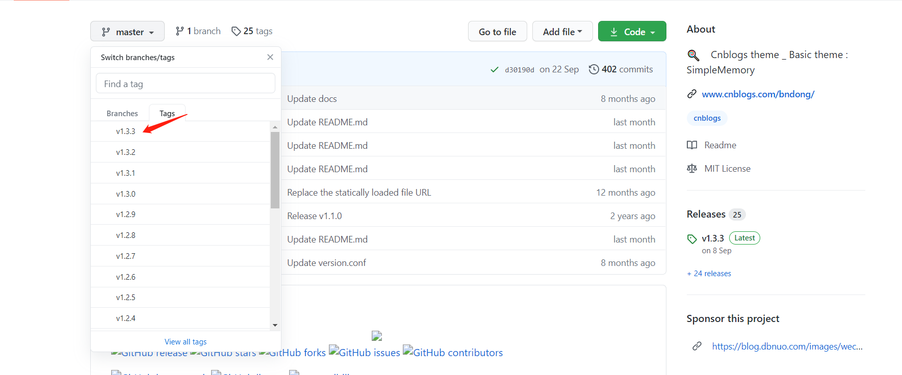
Task: Click the Go to file button
Action: coord(498,32)
